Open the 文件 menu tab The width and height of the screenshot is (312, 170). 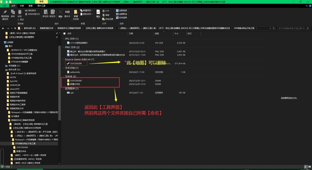[x=4, y=6]
